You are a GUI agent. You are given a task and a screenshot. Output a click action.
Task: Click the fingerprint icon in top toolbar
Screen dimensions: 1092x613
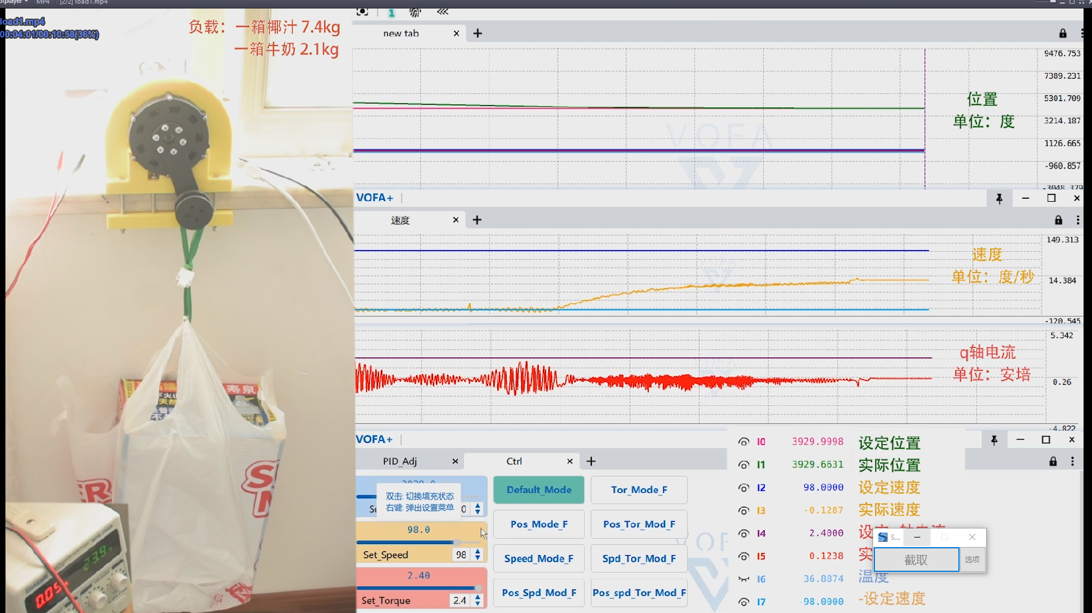click(x=415, y=12)
